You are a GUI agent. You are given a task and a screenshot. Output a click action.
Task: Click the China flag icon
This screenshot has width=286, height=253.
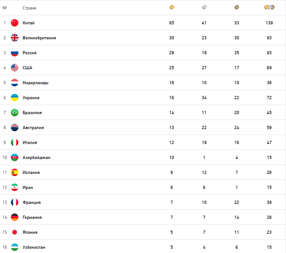pos(15,23)
